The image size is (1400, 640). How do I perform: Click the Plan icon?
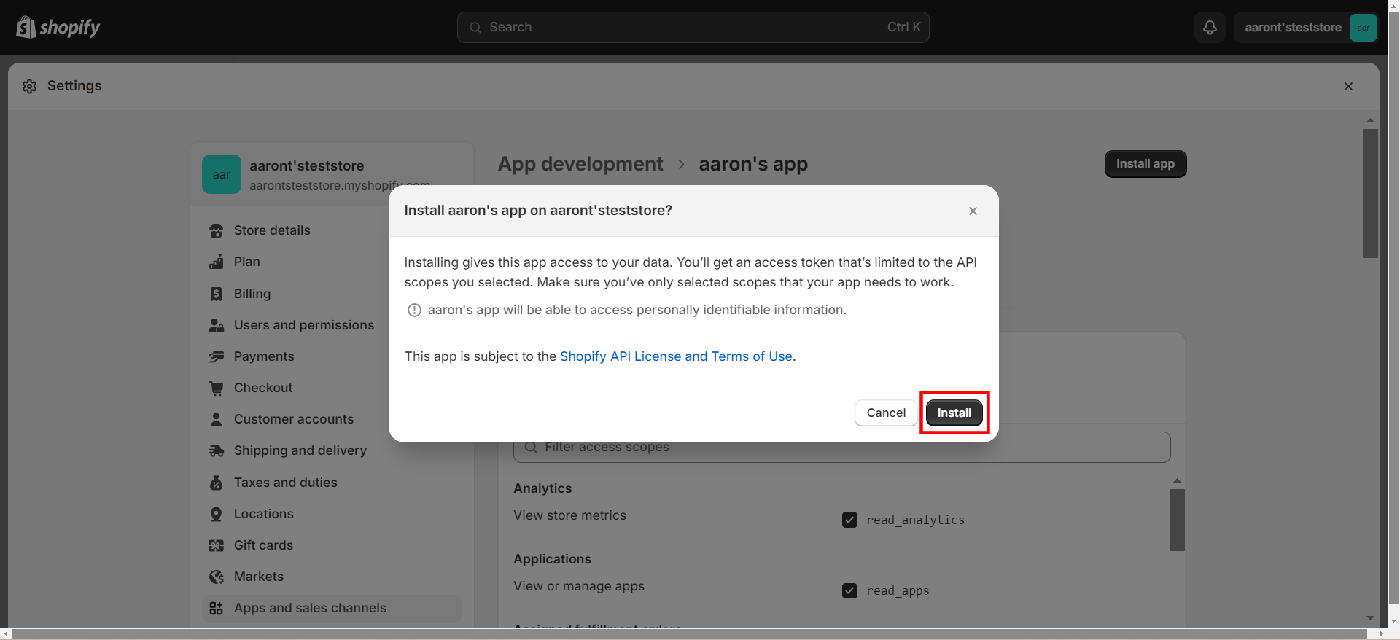pyautogui.click(x=217, y=262)
